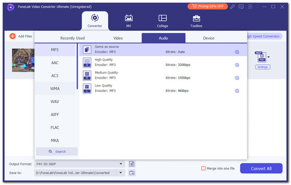291x185 pixels.
Task: Open gear settings for Medium Quality
Action: click(237, 78)
